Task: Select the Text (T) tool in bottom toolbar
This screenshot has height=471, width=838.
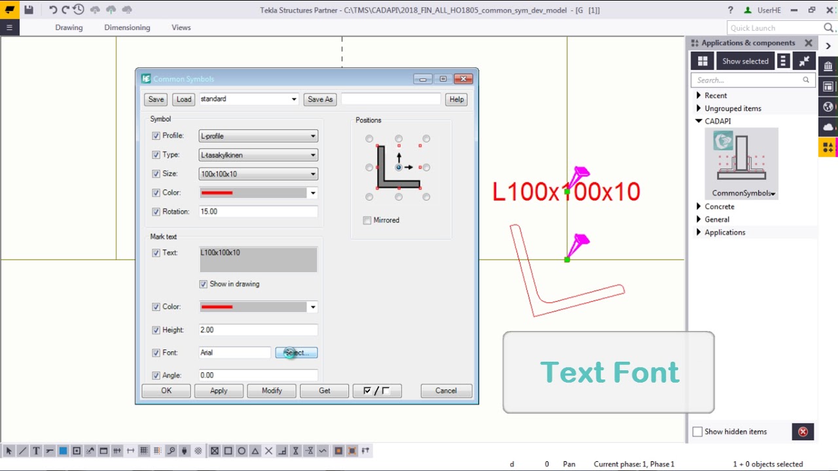Action: pos(36,451)
